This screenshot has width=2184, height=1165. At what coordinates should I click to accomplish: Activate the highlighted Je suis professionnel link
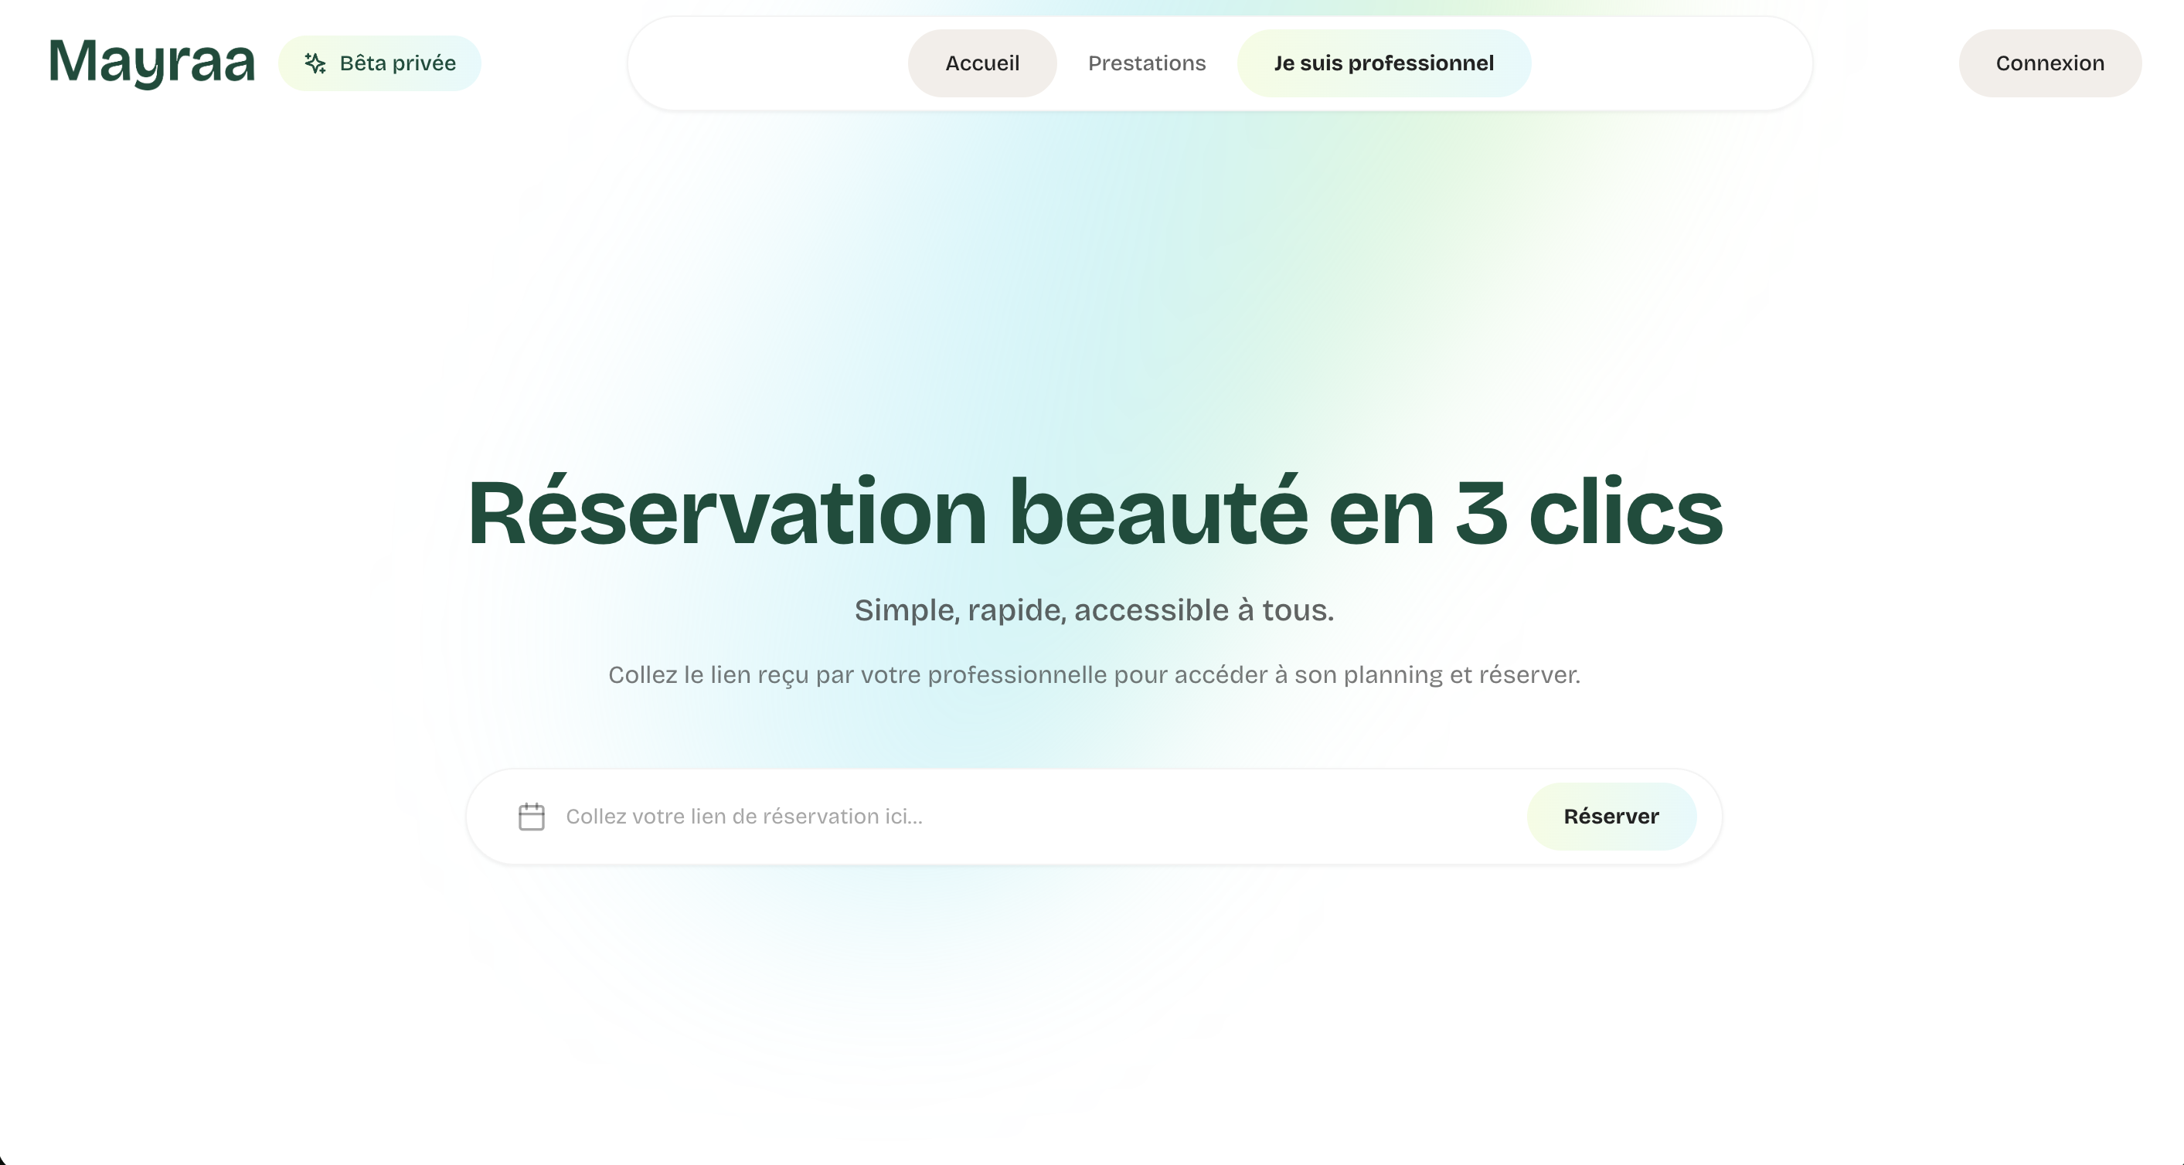[x=1383, y=62]
